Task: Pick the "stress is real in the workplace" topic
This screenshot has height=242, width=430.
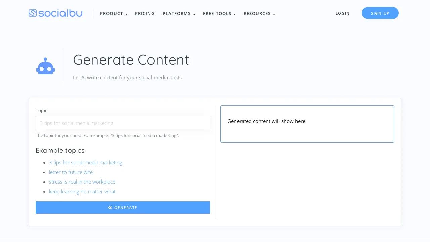Action: (x=82, y=182)
